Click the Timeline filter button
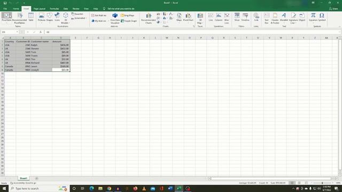This screenshot has width=342, height=192. [245, 17]
